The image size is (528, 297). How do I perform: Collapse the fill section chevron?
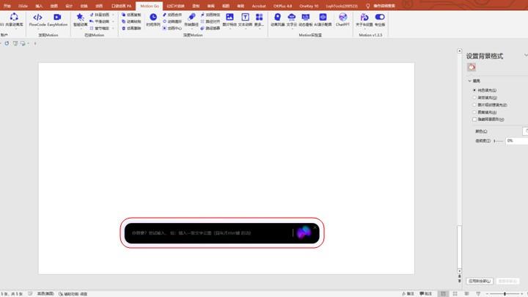point(470,81)
